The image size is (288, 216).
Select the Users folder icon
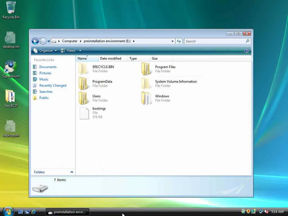pos(84,98)
